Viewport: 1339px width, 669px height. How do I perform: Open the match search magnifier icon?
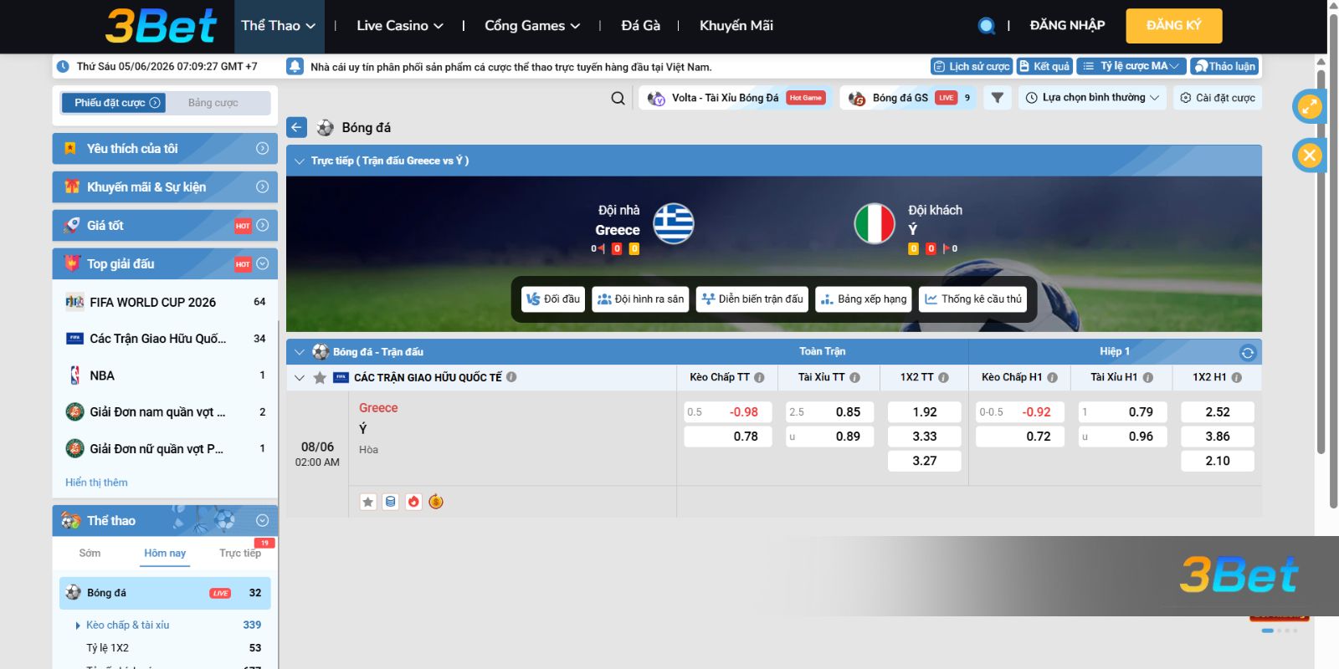coord(618,98)
